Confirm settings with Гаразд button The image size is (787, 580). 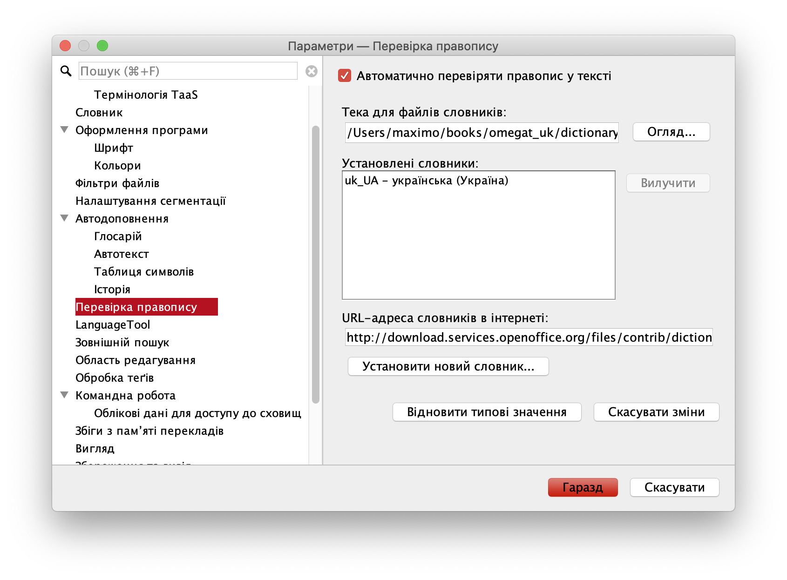tap(583, 487)
